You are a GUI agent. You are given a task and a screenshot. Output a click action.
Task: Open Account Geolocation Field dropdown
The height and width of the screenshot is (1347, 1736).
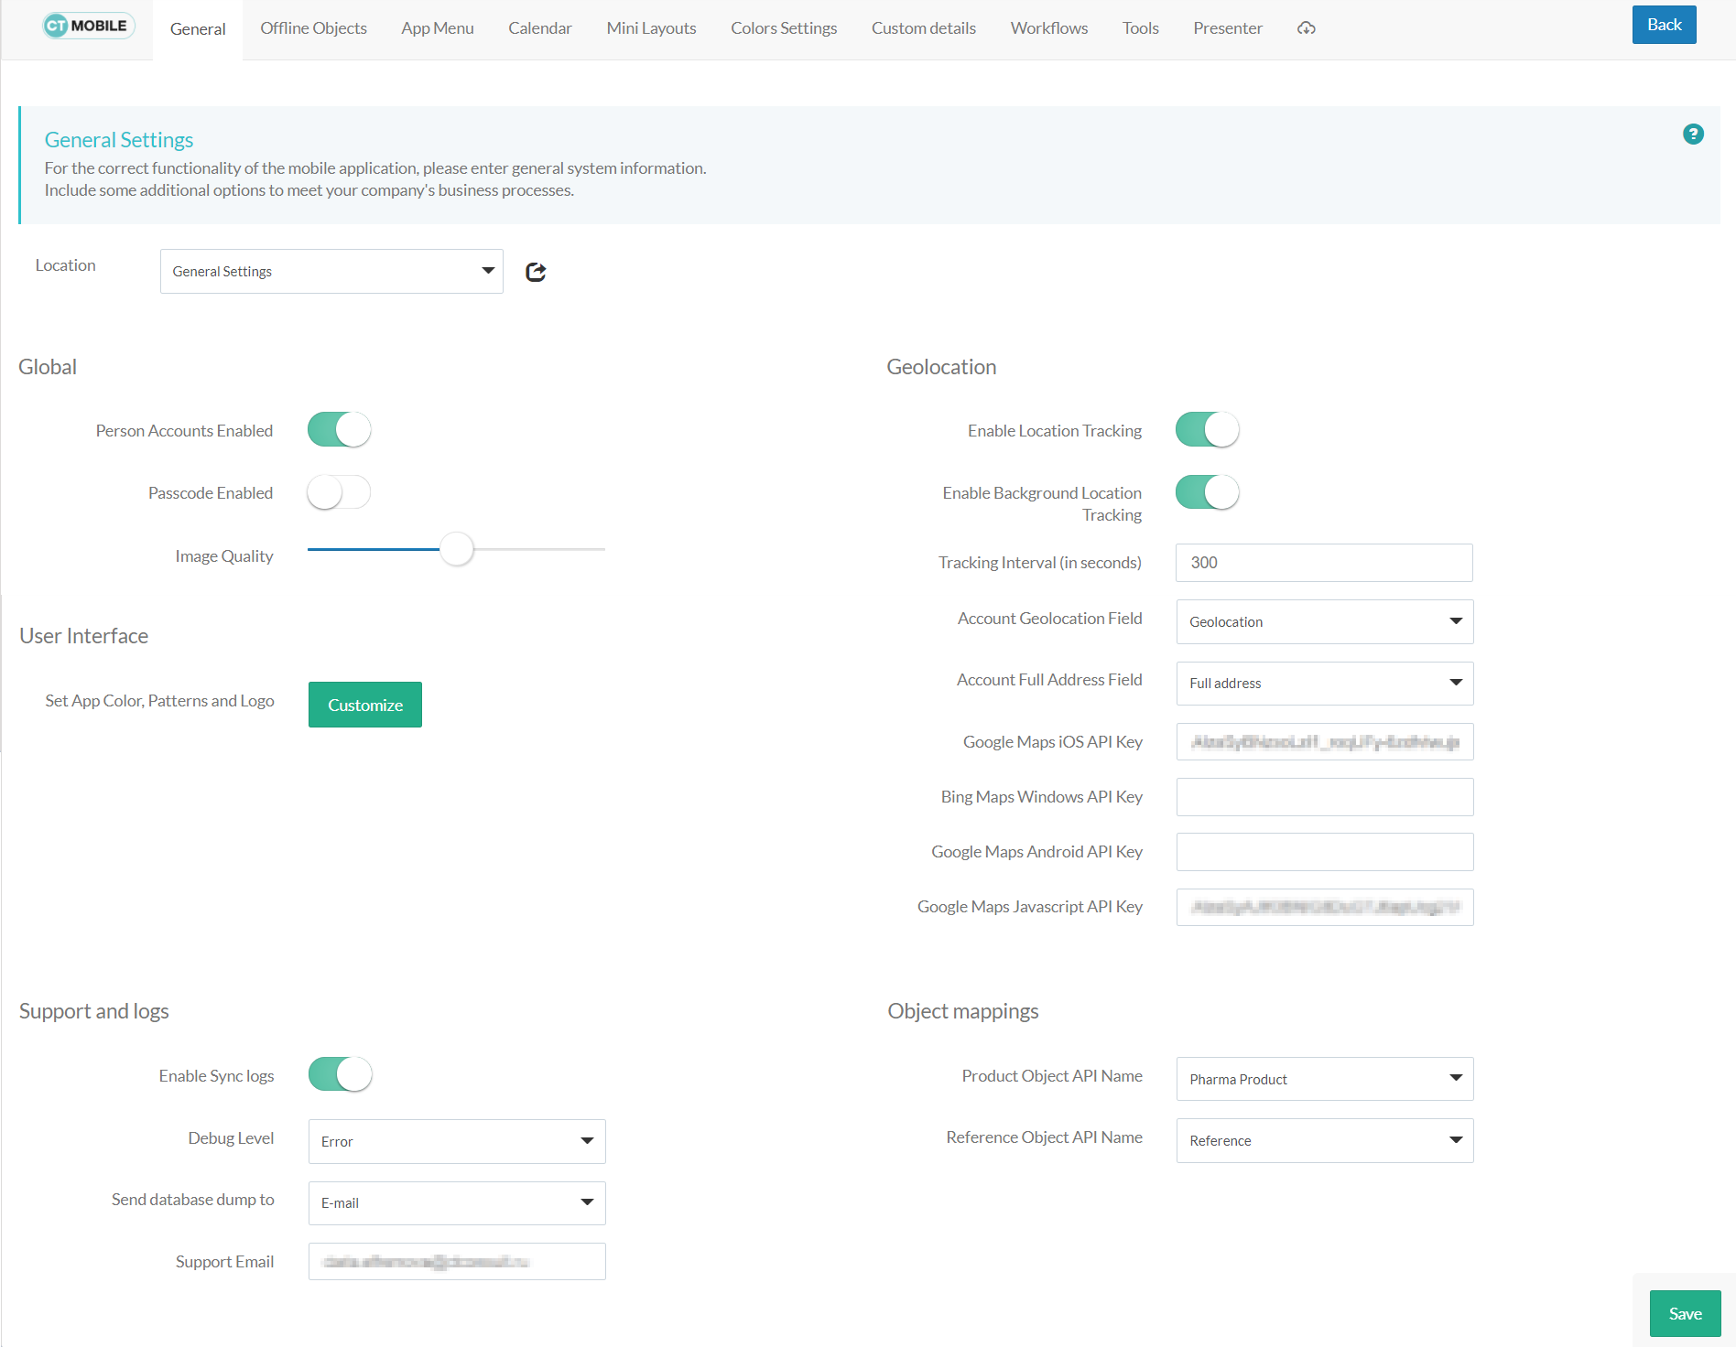(x=1324, y=621)
